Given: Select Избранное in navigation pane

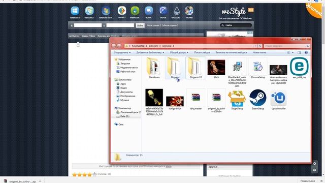Looking at the screenshot, I should point(124,59).
